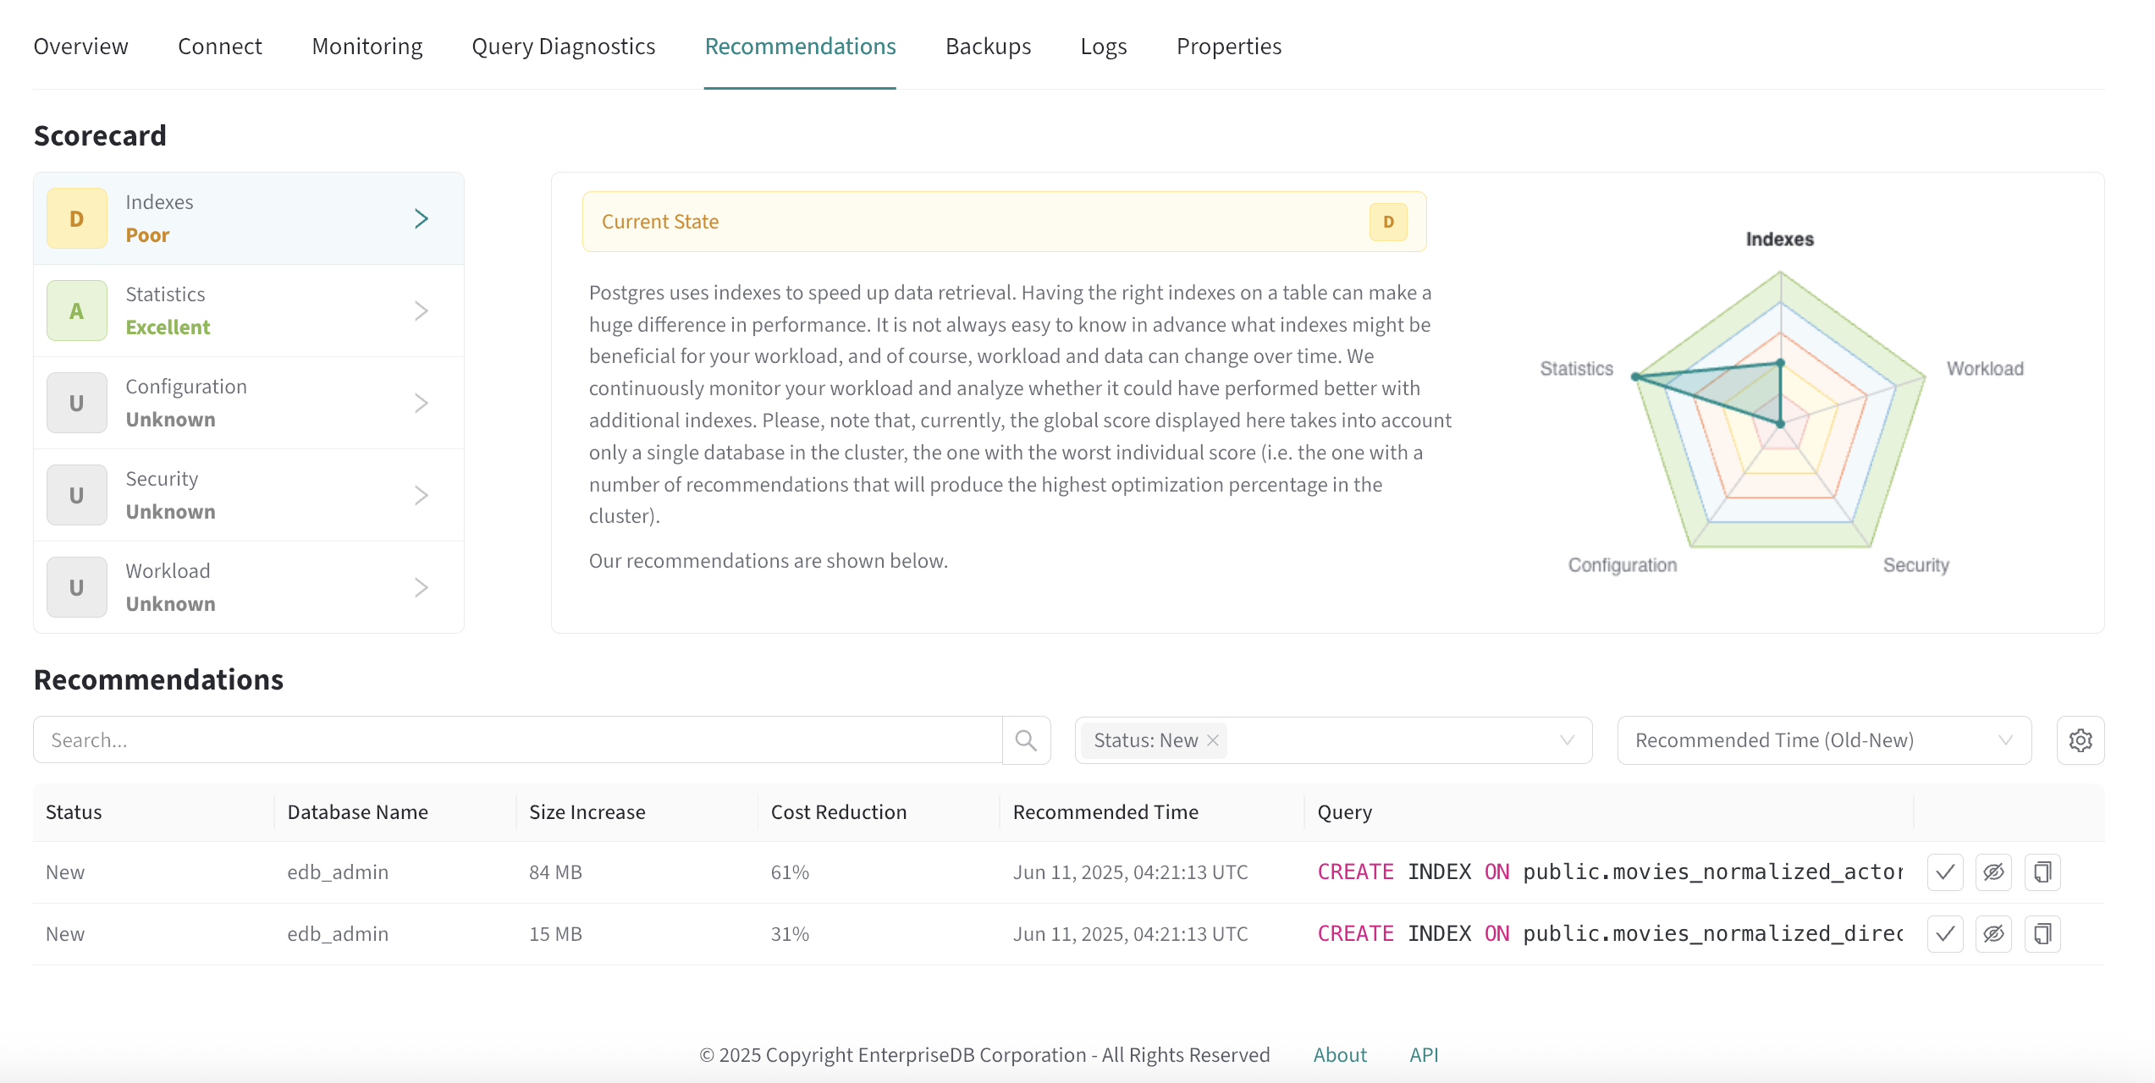Open table settings gear icon
The height and width of the screenshot is (1083, 2155).
click(x=2080, y=740)
